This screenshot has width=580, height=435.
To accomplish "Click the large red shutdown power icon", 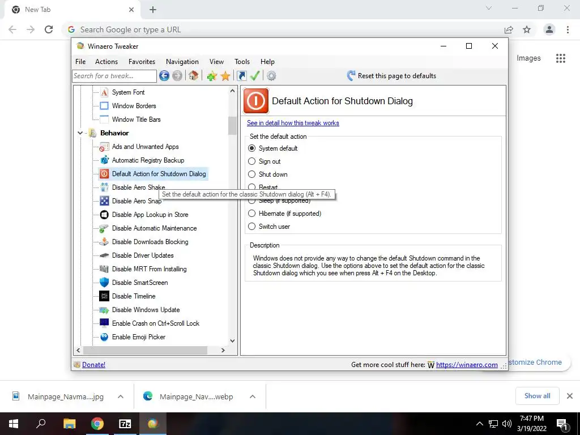I will click(x=256, y=101).
